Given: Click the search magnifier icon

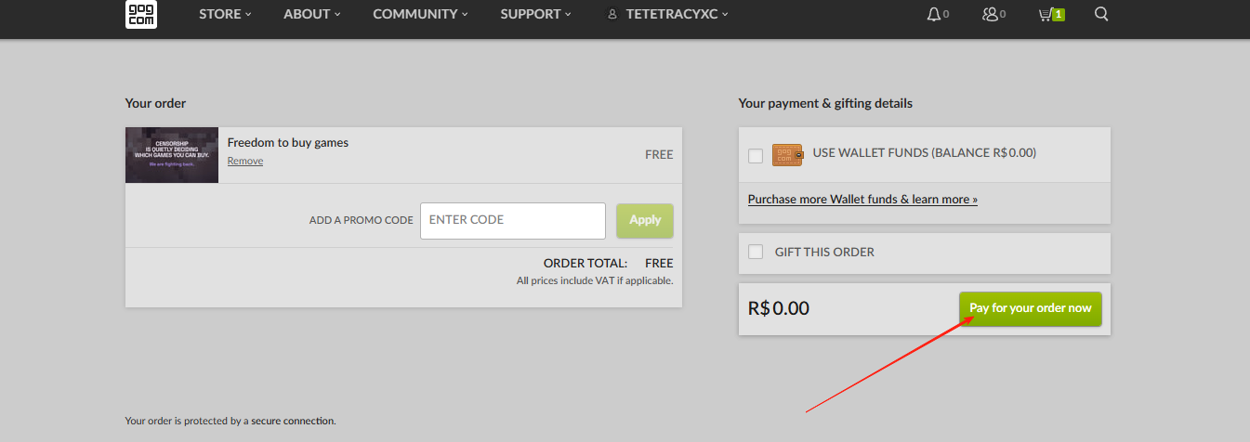Looking at the screenshot, I should click(1101, 14).
